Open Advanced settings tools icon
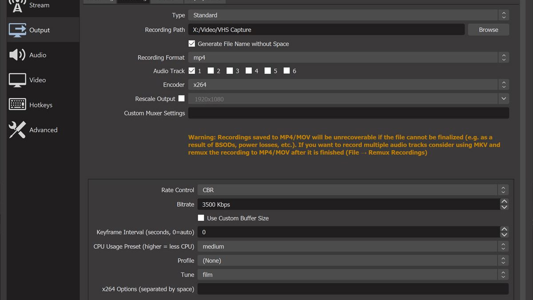Screen dimensions: 533x300 (18, 130)
